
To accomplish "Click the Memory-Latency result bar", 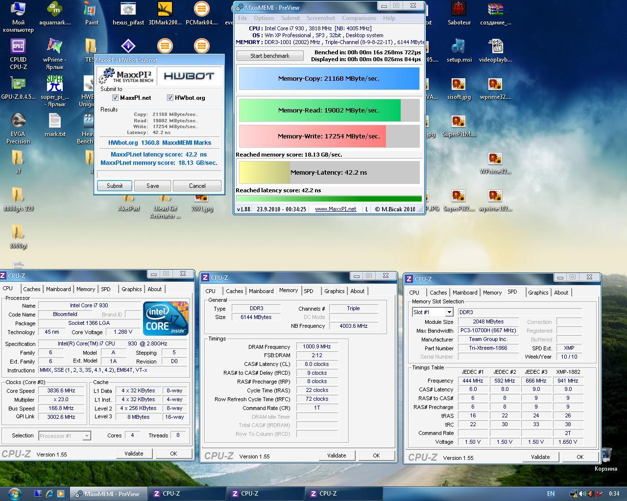I will tap(329, 172).
